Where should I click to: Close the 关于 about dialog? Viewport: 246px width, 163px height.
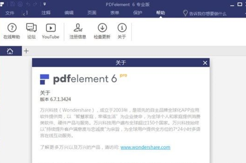click(205, 63)
